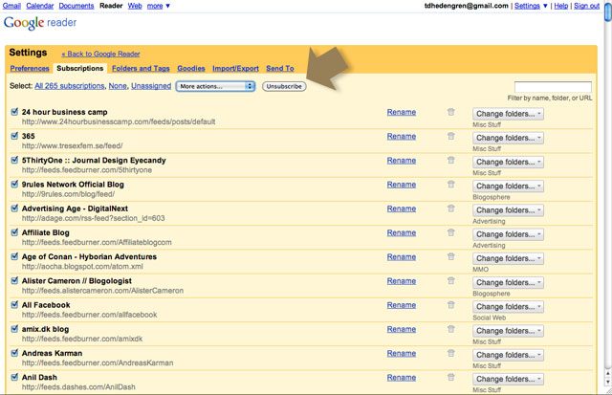
Task: Uncheck Advertising Age - DigitalNext checkbox
Action: pos(14,208)
